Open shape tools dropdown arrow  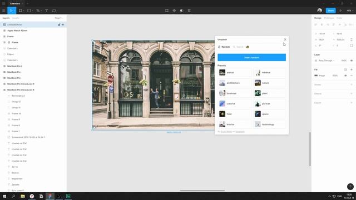pos(32,11)
